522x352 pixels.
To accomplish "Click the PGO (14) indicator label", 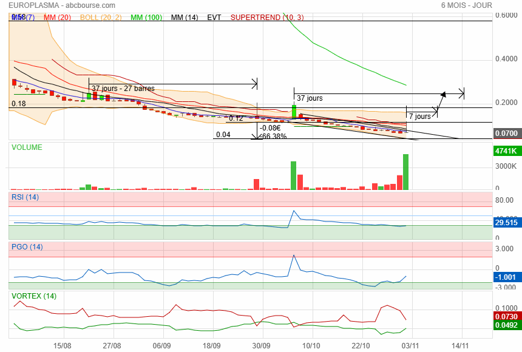I will click(27, 247).
